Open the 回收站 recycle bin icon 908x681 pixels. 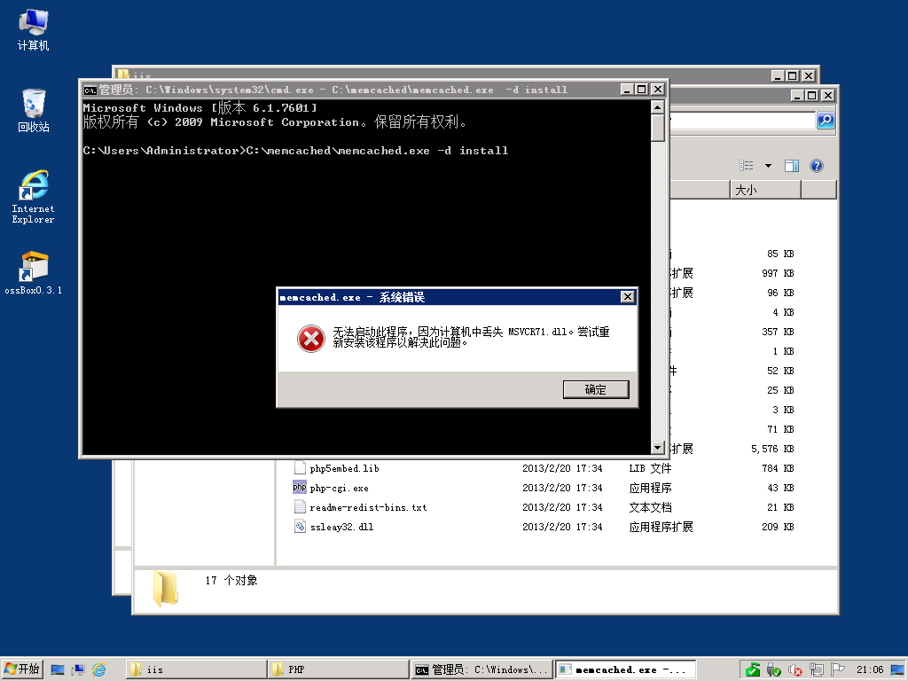(x=33, y=111)
